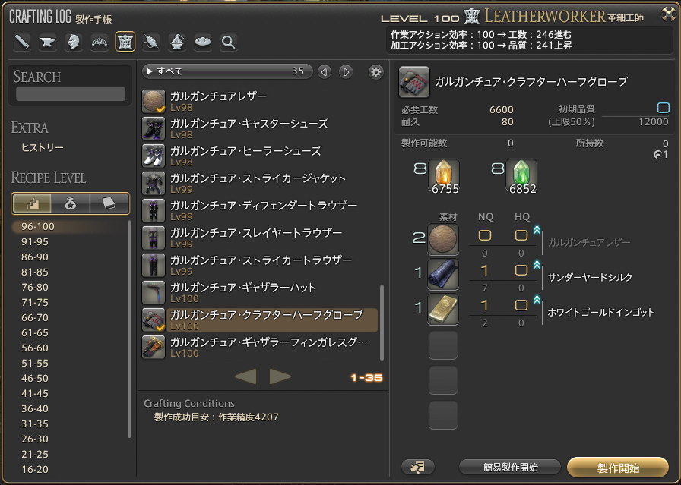Click the search text field
This screenshot has width=681, height=485.
tap(71, 93)
